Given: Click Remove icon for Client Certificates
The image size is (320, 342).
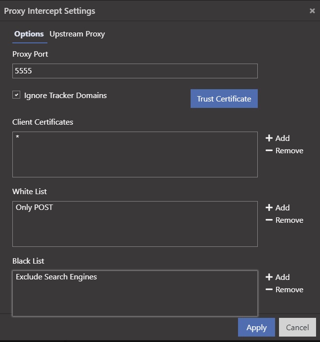Looking at the screenshot, I should (x=269, y=151).
